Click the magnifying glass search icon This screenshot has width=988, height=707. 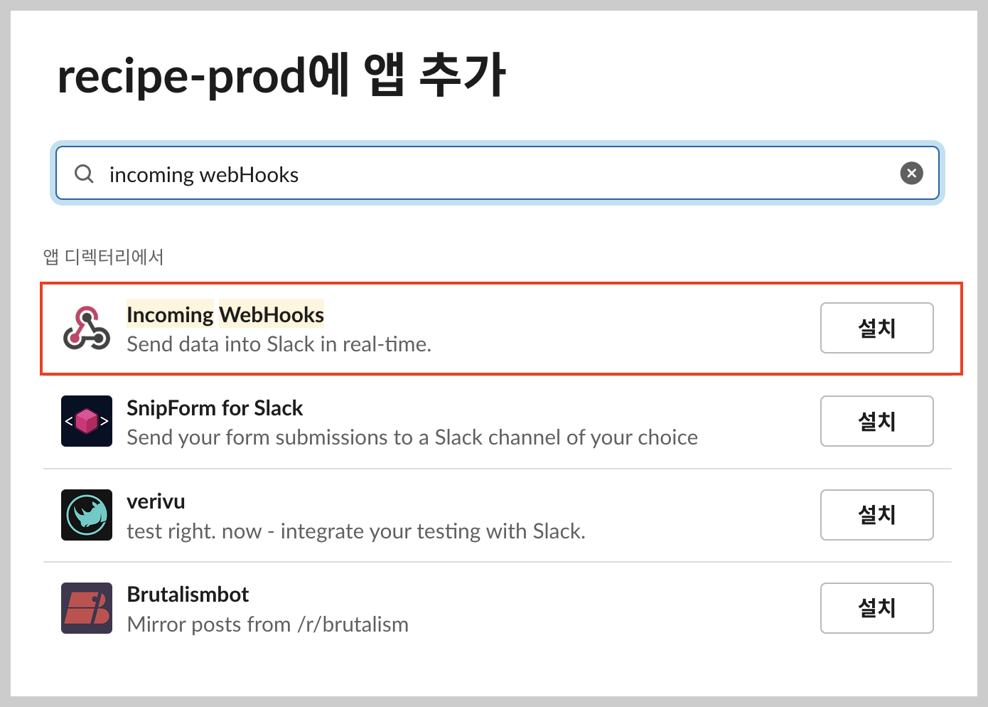(83, 173)
